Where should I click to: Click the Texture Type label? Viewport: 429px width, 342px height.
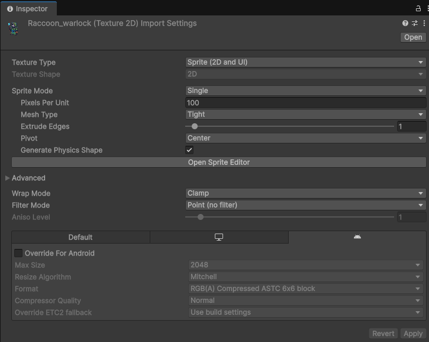(x=34, y=62)
